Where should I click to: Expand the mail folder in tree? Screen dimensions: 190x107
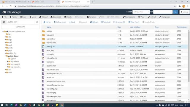click(5, 42)
